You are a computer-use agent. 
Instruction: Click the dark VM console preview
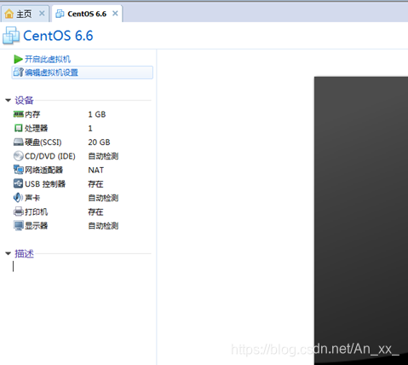point(361,221)
